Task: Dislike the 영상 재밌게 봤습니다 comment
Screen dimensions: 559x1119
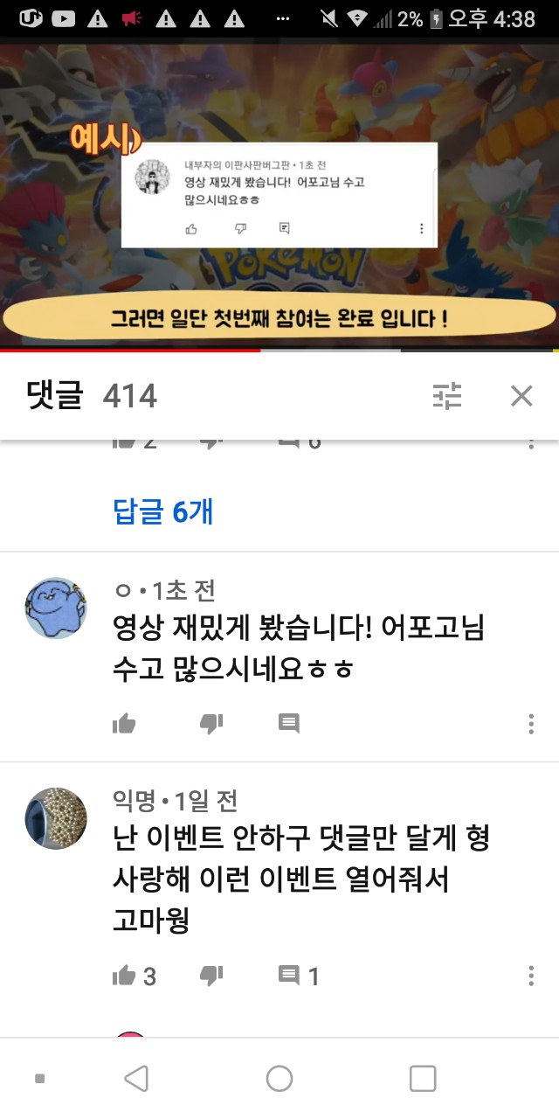Action: point(211,724)
